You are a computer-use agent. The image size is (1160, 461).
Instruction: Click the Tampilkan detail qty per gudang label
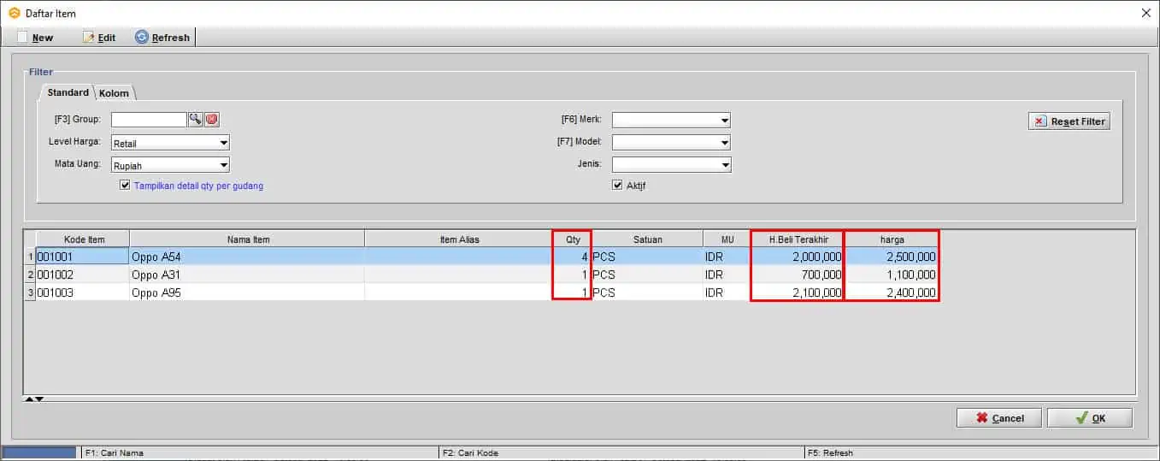click(x=198, y=186)
